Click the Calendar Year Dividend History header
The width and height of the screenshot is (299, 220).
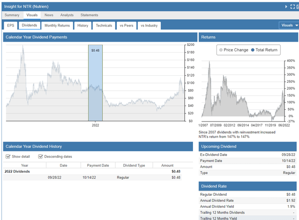click(x=98, y=146)
